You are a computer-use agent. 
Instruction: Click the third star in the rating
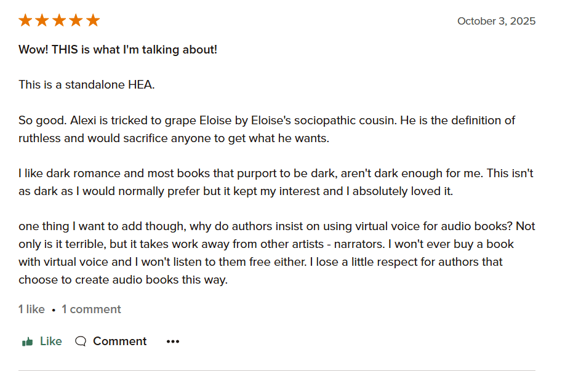(x=59, y=21)
